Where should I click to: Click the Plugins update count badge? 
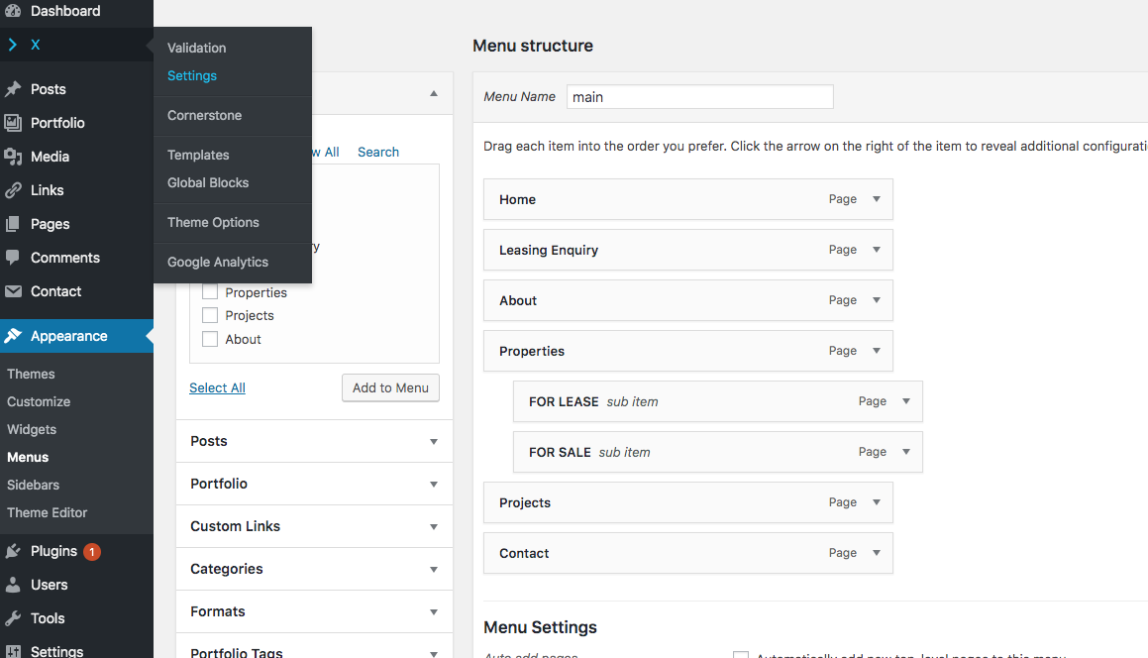coord(91,552)
